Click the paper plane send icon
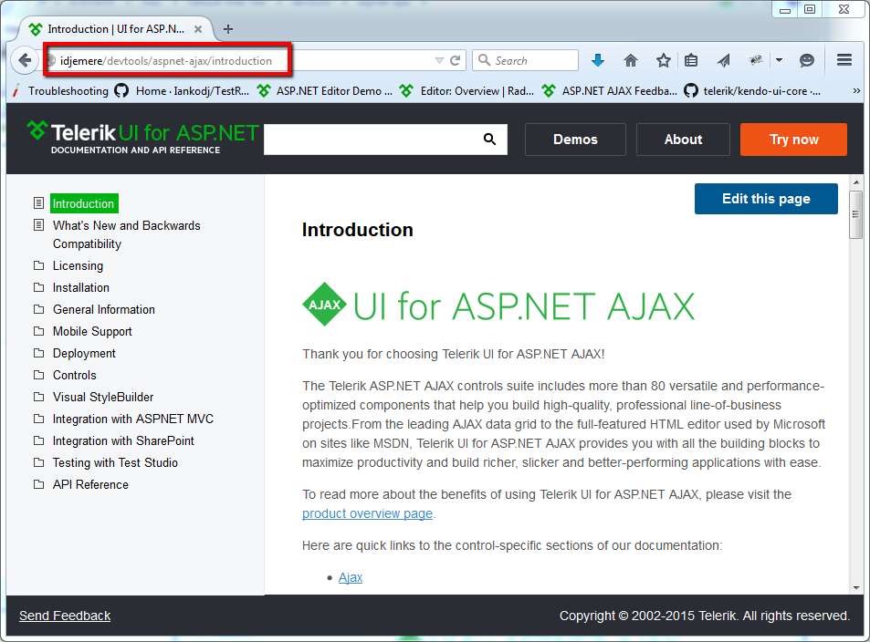The image size is (870, 642). pos(724,60)
